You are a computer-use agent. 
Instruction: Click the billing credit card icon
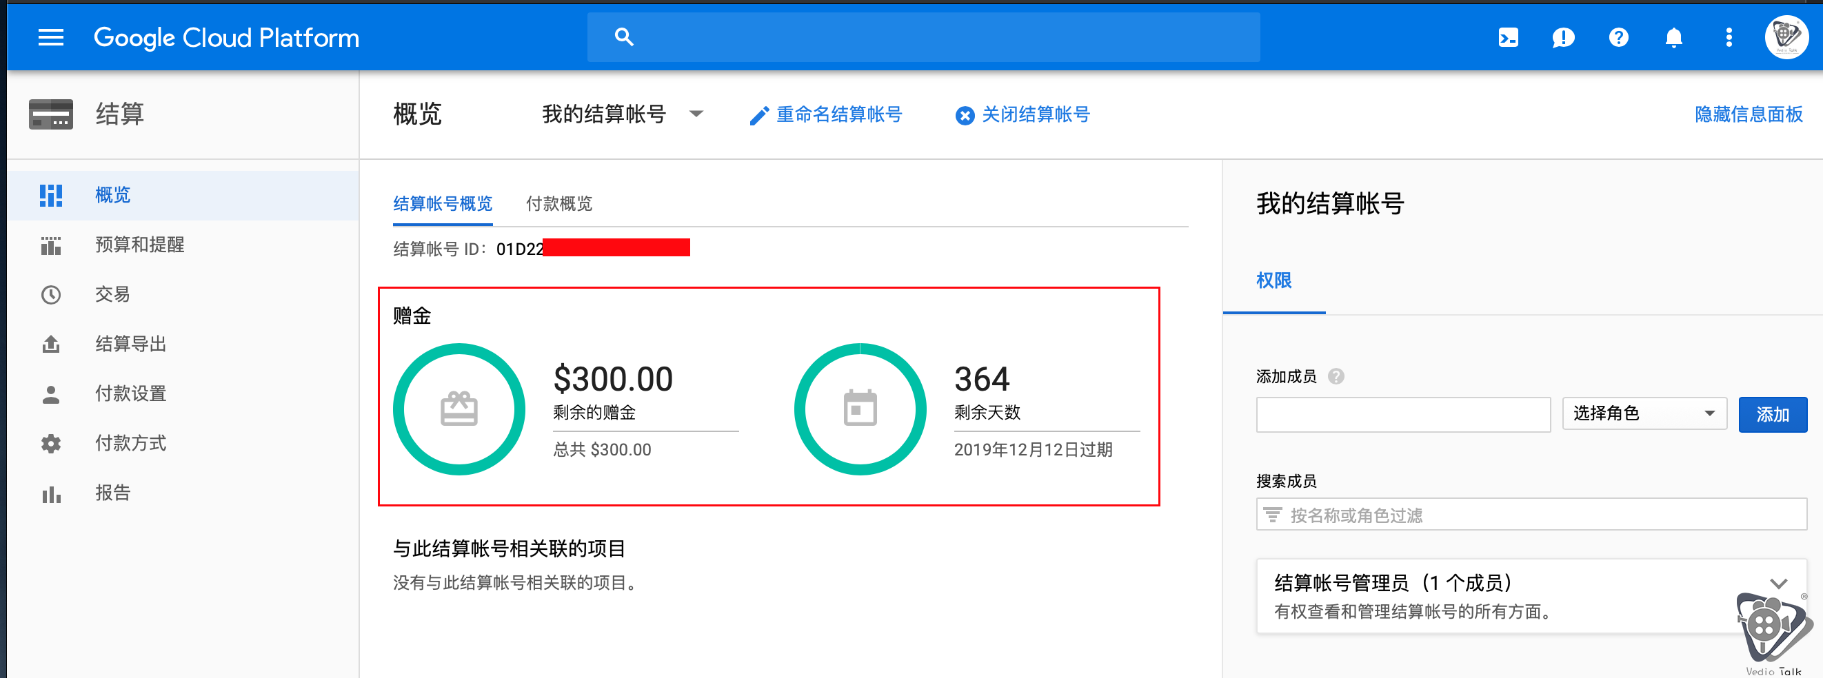pos(51,114)
